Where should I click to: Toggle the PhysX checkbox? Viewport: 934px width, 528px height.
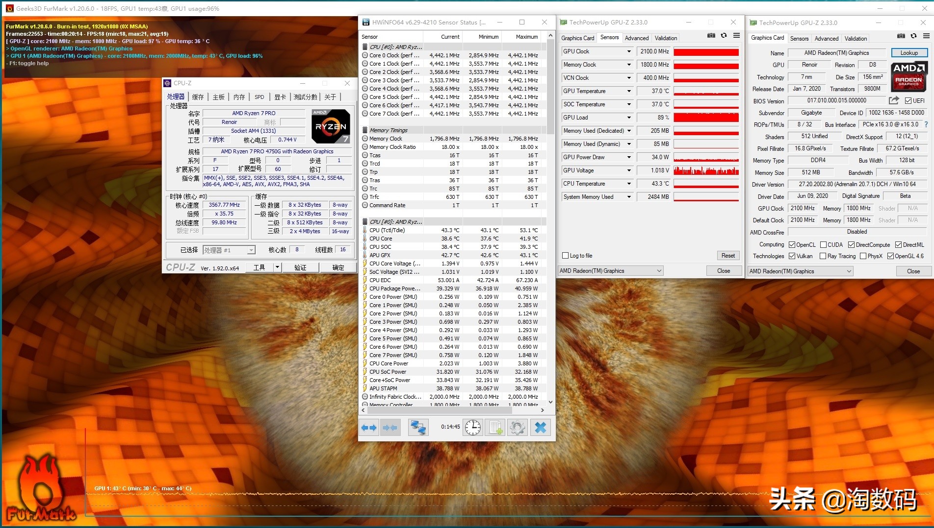point(863,256)
